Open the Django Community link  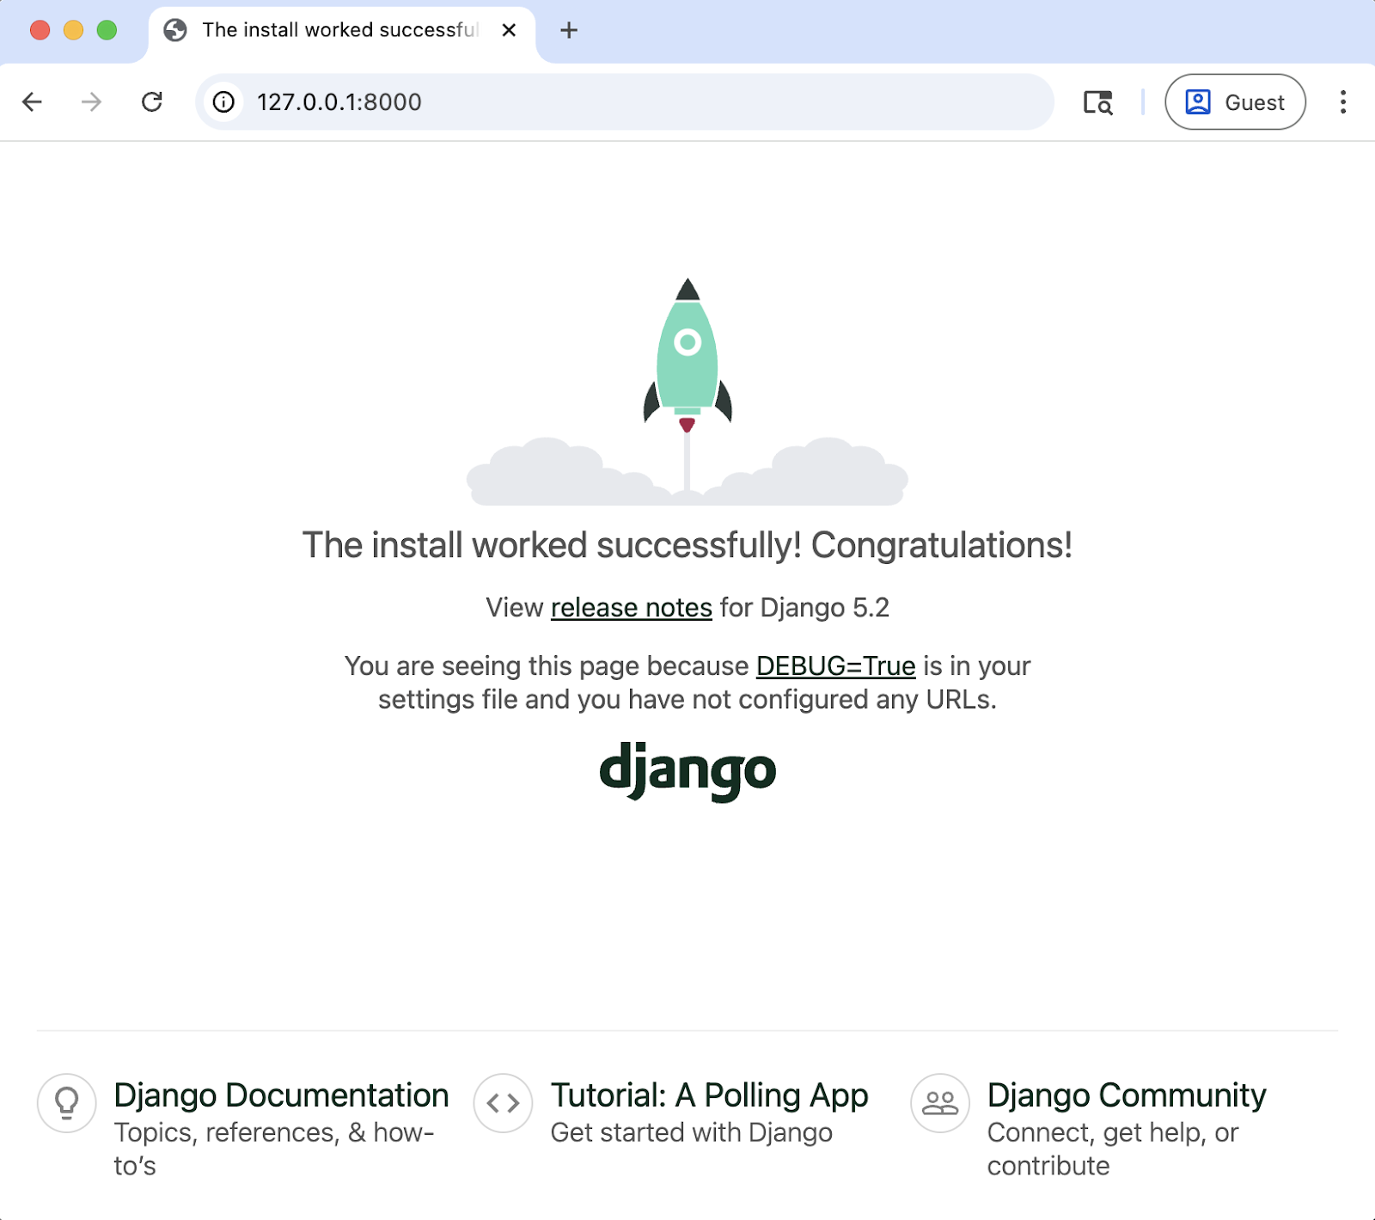pos(1127,1095)
